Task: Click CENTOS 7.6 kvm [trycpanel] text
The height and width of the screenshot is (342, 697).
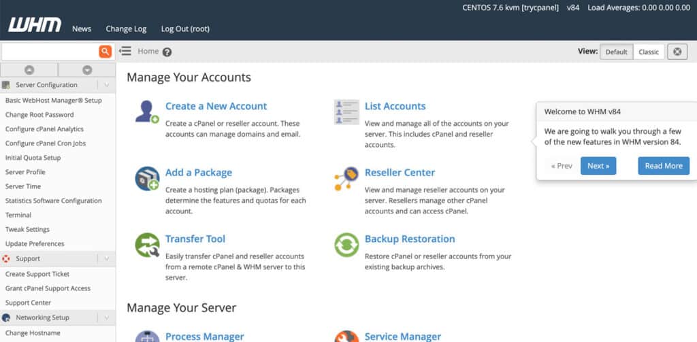Action: (510, 7)
